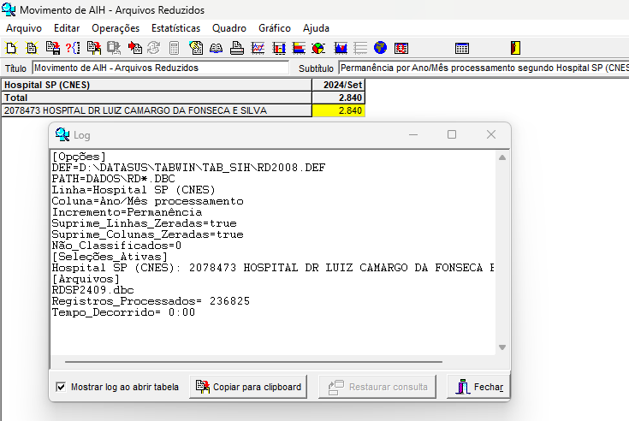Open the Arquivo menu
Screen dimensions: 629x421
click(24, 28)
